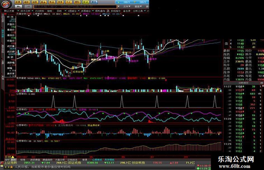Select the 其他 vertical side tab
The height and width of the screenshot is (170, 264).
tap(3, 77)
